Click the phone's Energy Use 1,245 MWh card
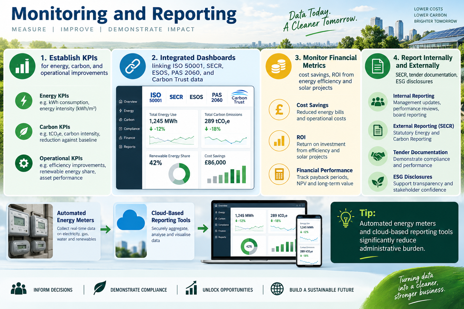The image size is (464, 309). coord(309,232)
